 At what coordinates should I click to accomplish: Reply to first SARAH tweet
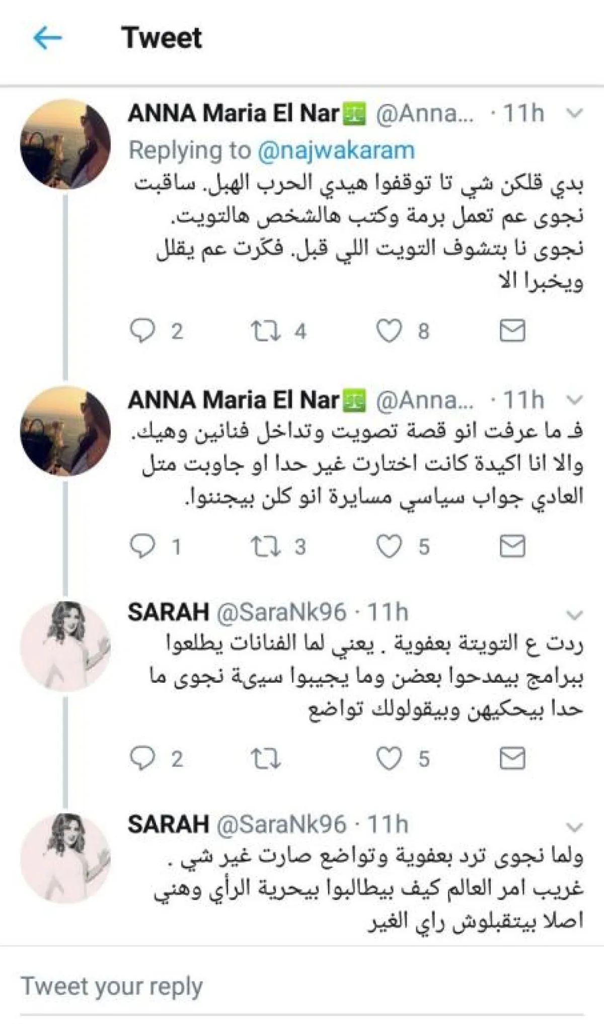click(x=142, y=759)
